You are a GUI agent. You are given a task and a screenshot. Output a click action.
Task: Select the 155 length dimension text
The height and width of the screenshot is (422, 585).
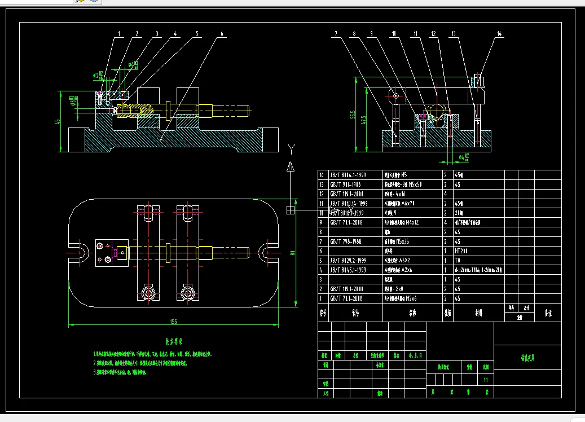point(173,321)
